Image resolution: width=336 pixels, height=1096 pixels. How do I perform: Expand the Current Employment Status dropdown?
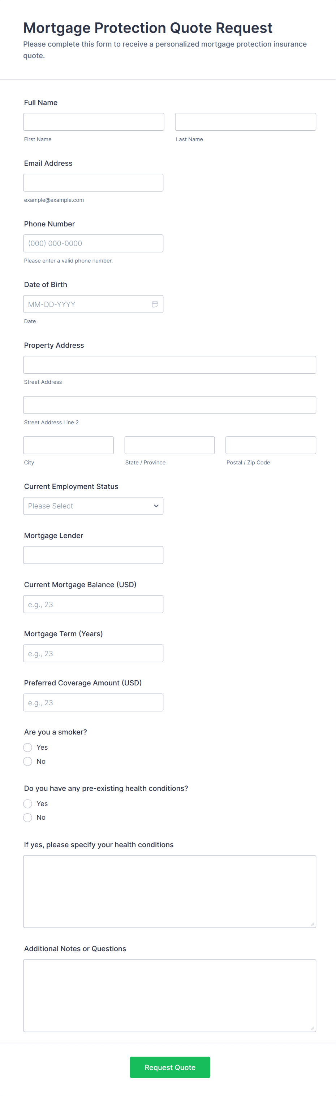click(x=93, y=506)
